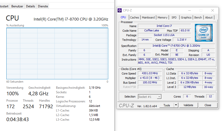This screenshot has height=131, width=224.
Task: Minimize the CPU-Z window
Action: tap(190, 10)
